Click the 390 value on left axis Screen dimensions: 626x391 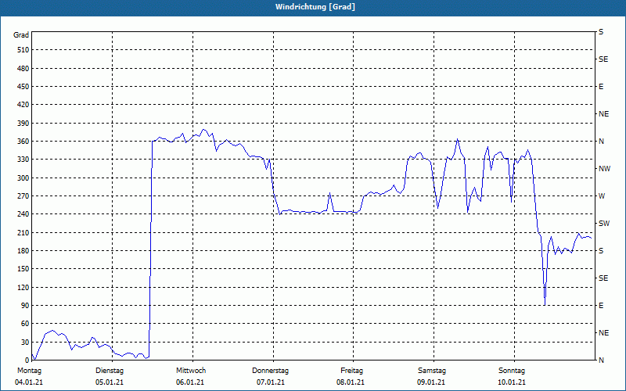pyautogui.click(x=23, y=124)
